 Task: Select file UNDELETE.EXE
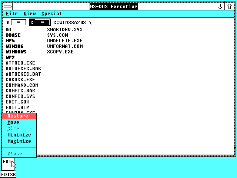click(65, 41)
